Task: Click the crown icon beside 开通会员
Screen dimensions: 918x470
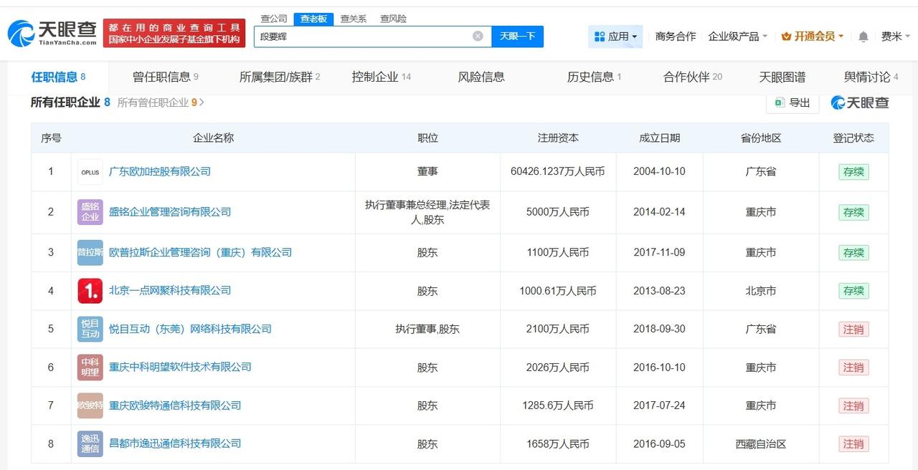Action: 786,37
